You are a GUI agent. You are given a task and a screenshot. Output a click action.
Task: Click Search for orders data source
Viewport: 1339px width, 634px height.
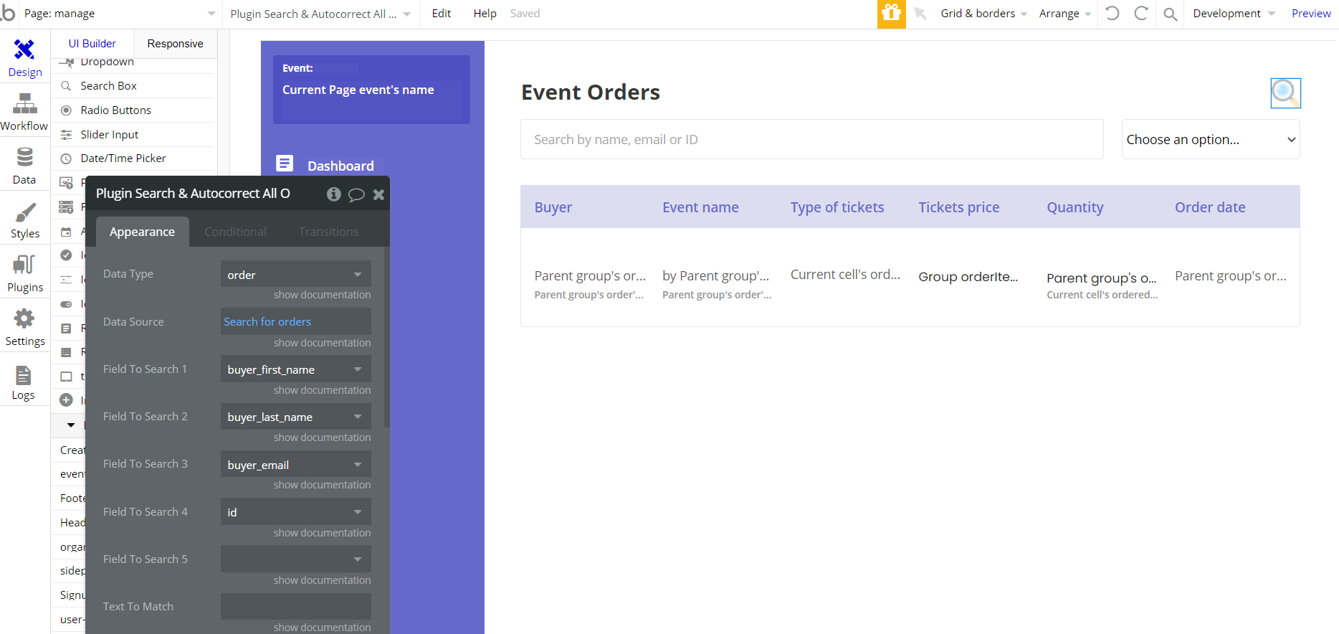(x=267, y=322)
